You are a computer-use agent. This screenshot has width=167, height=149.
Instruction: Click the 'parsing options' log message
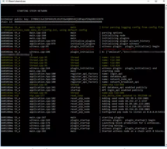112,33
